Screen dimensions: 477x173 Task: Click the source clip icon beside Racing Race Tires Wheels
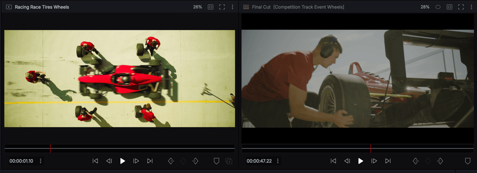tap(9, 7)
